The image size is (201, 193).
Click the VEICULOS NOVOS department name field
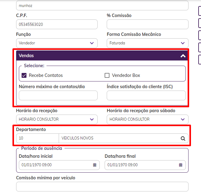pos(119,138)
